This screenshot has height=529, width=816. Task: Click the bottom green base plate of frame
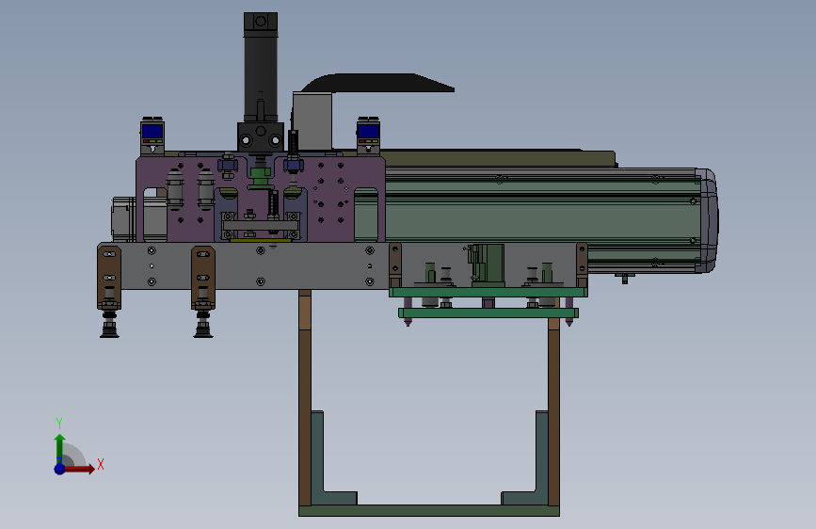click(x=429, y=511)
